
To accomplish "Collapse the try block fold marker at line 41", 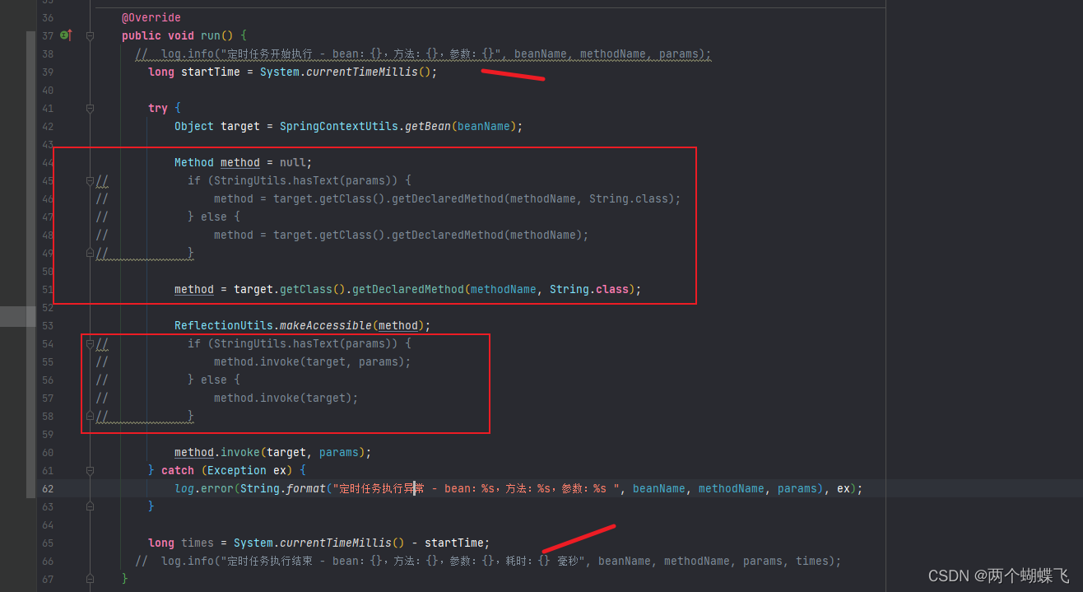I will point(91,108).
